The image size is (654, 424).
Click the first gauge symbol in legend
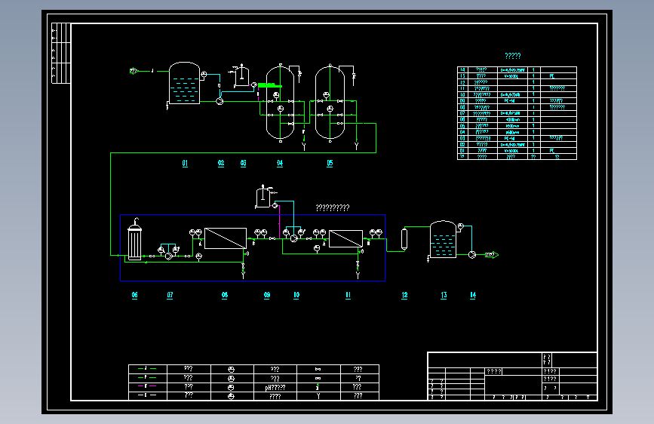[x=232, y=370]
